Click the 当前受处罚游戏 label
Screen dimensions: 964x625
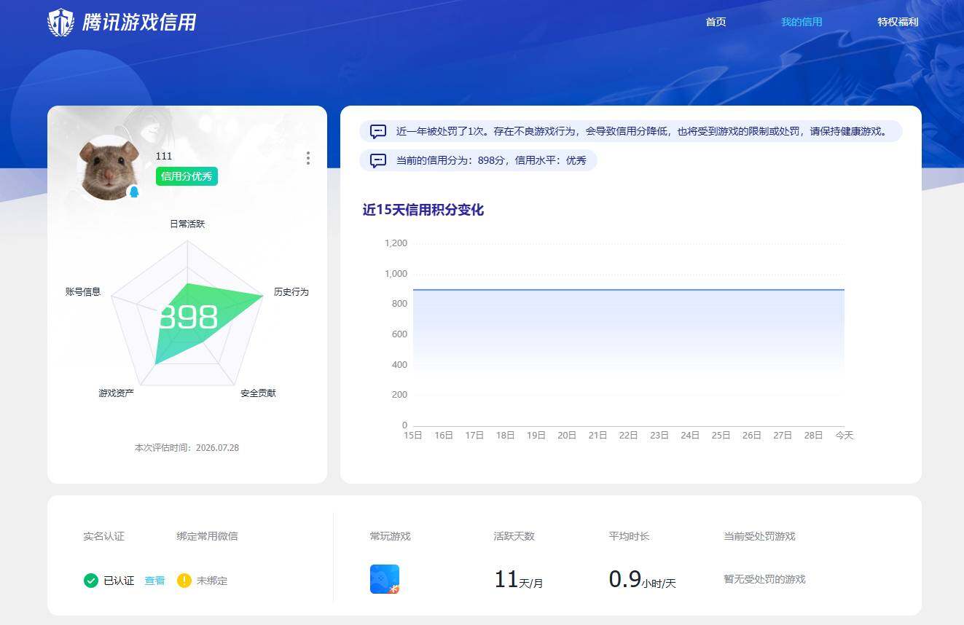tap(759, 536)
